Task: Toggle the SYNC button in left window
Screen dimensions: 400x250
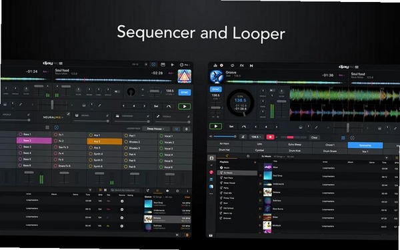Action: [x=185, y=92]
